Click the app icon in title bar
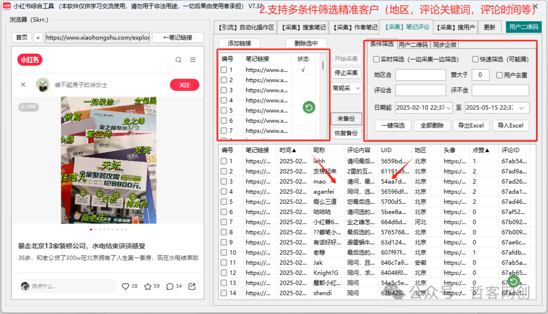The image size is (548, 314). (x=7, y=6)
